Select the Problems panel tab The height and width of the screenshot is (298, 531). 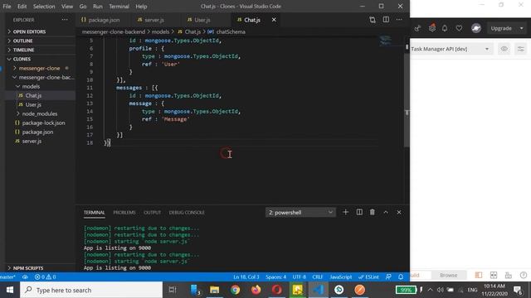124,213
